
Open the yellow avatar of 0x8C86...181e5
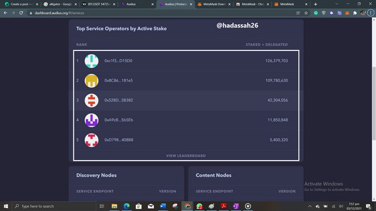[92, 81]
